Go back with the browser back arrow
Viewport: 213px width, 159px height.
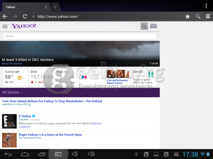(5, 17)
